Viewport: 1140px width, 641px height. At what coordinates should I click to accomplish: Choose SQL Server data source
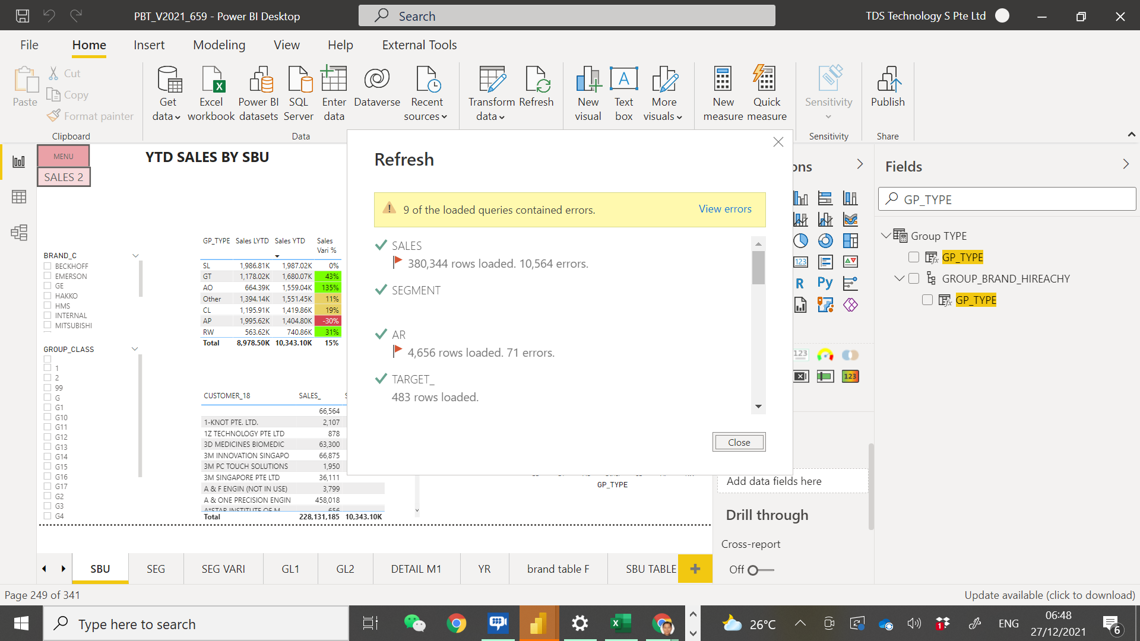pos(299,93)
